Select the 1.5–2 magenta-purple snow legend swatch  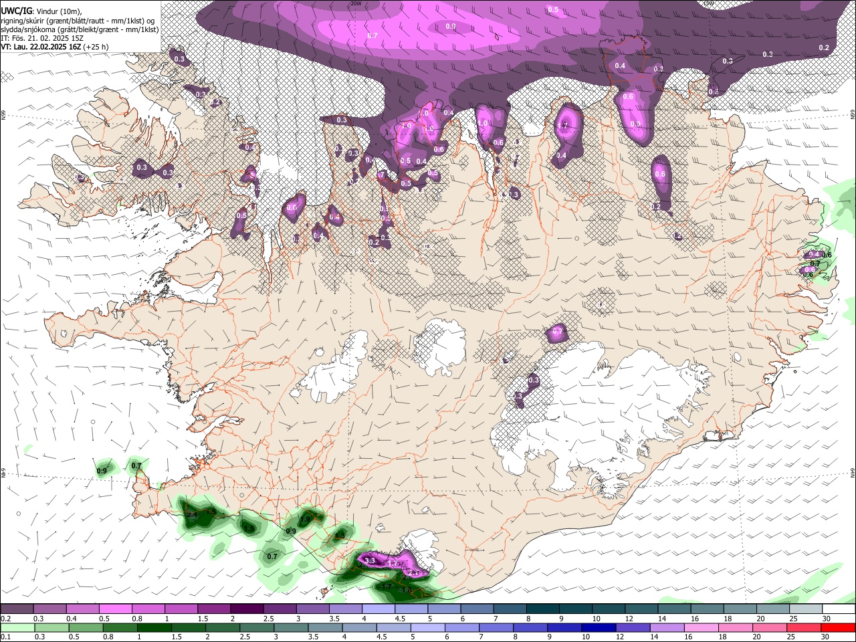click(214, 609)
